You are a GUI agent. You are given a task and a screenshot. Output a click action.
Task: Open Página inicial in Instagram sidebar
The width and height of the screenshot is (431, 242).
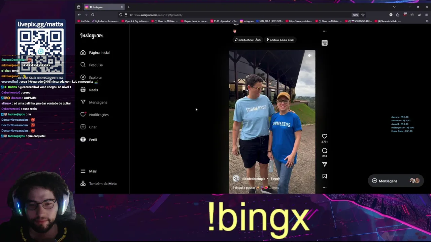click(x=95, y=52)
